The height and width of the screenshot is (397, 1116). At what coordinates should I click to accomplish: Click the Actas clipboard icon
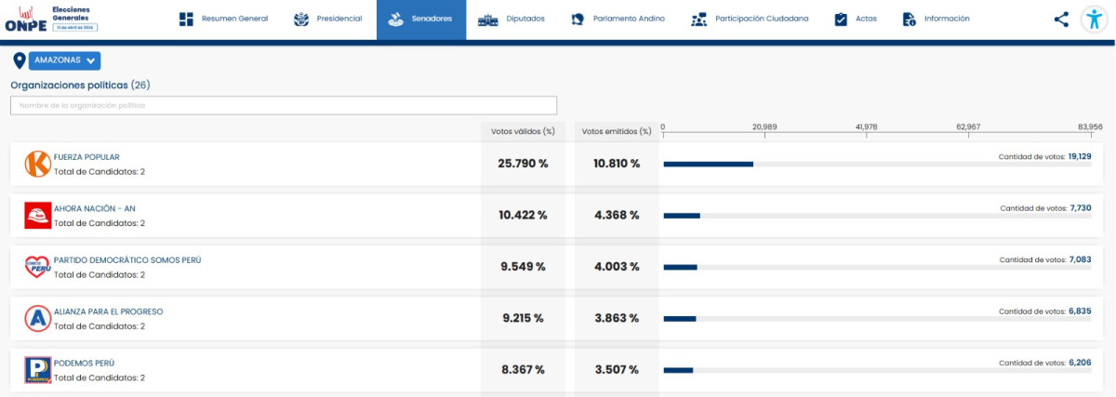pyautogui.click(x=841, y=19)
